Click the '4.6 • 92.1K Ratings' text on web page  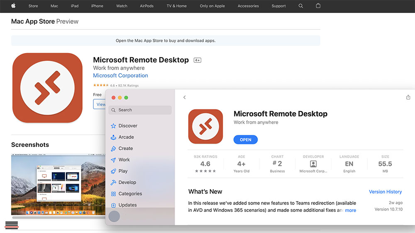(124, 86)
